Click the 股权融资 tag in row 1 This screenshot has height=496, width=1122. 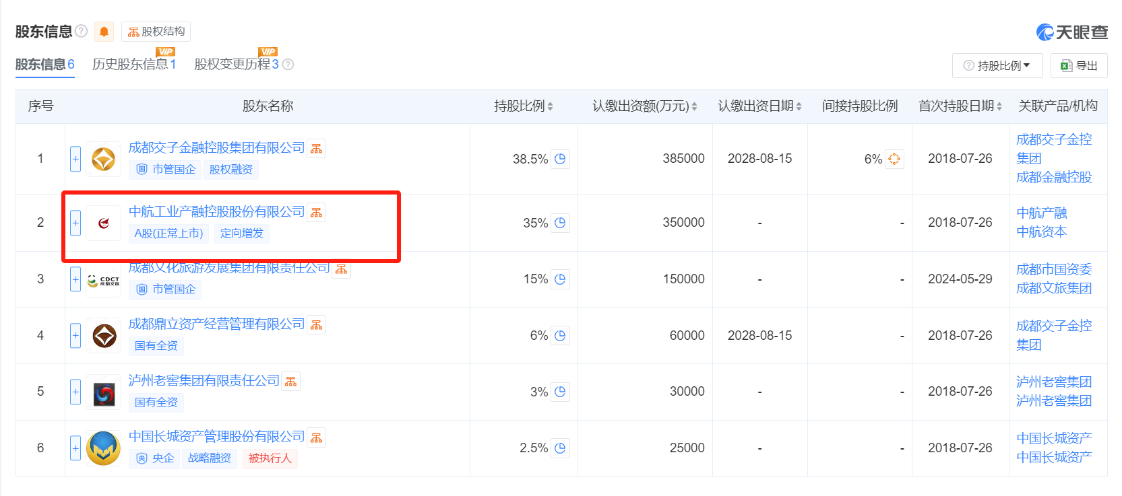pos(231,170)
